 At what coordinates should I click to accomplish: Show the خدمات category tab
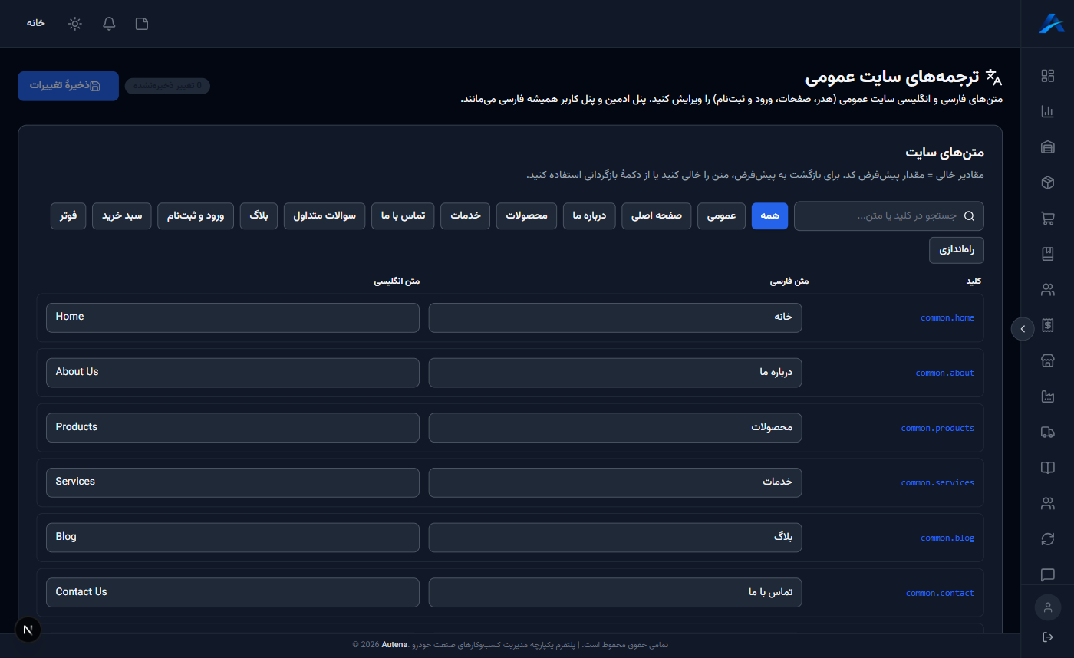click(x=466, y=216)
